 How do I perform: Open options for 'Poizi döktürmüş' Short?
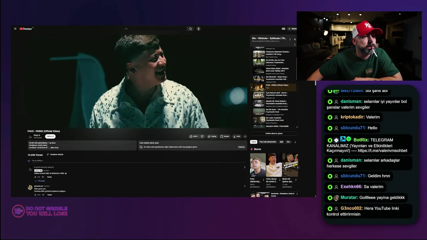[x=264, y=180]
